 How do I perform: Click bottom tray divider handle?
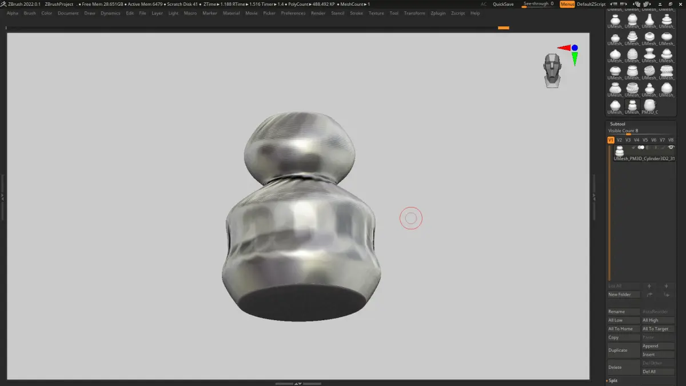298,383
